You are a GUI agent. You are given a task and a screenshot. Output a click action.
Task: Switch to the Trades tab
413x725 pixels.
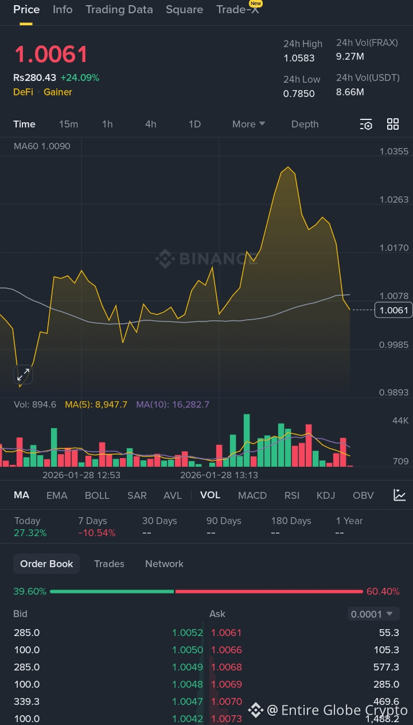click(109, 564)
